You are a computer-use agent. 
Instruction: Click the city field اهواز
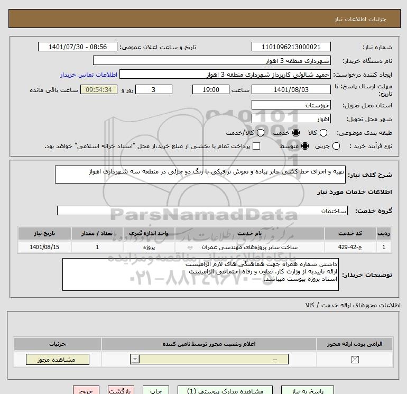click(x=291, y=118)
